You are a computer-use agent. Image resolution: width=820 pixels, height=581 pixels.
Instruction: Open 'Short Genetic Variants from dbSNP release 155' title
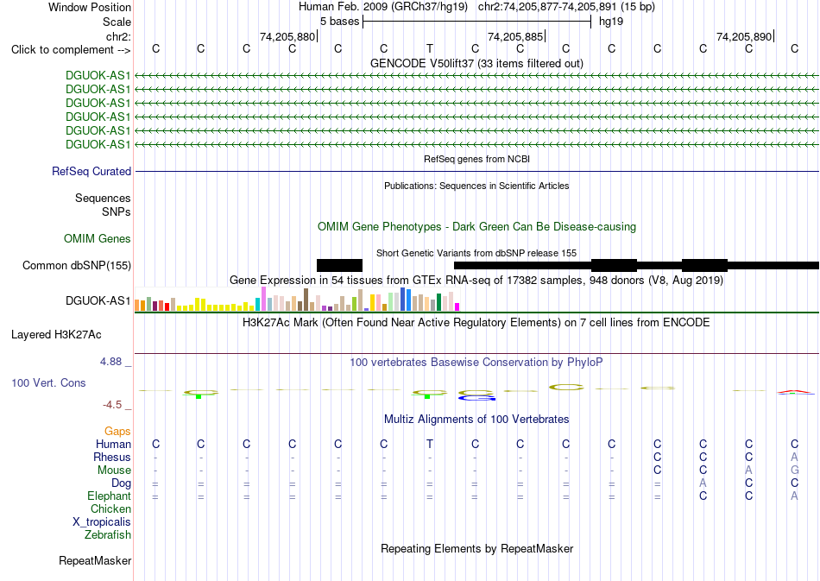pos(476,253)
